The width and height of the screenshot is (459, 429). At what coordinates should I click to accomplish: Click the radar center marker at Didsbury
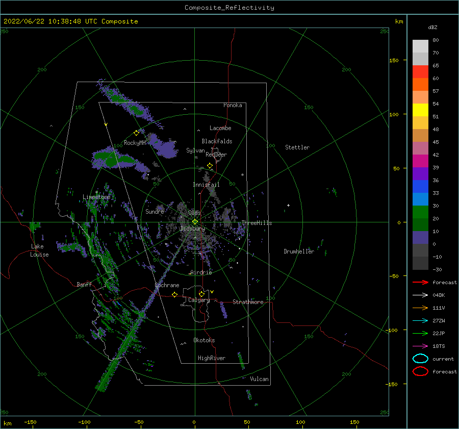coord(195,222)
